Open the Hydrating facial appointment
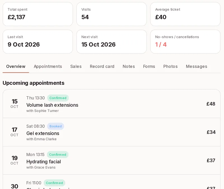 pyautogui.click(x=111, y=161)
